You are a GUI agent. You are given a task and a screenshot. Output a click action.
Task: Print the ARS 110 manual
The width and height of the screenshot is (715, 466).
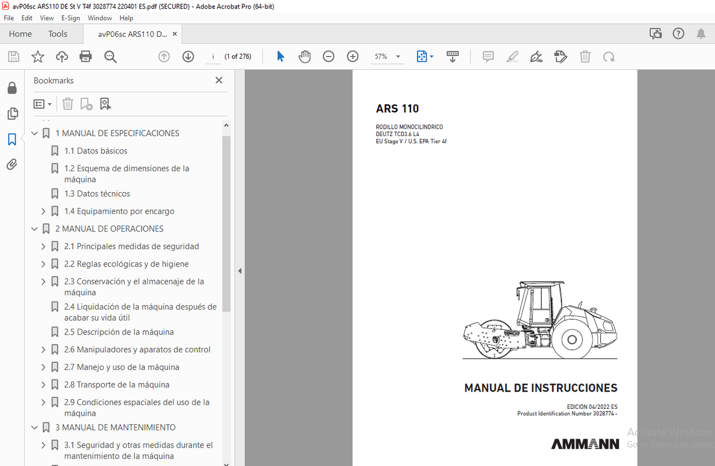(85, 57)
